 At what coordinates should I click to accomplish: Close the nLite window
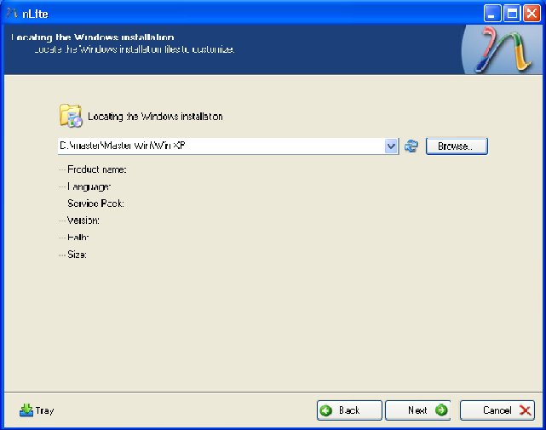click(x=532, y=14)
